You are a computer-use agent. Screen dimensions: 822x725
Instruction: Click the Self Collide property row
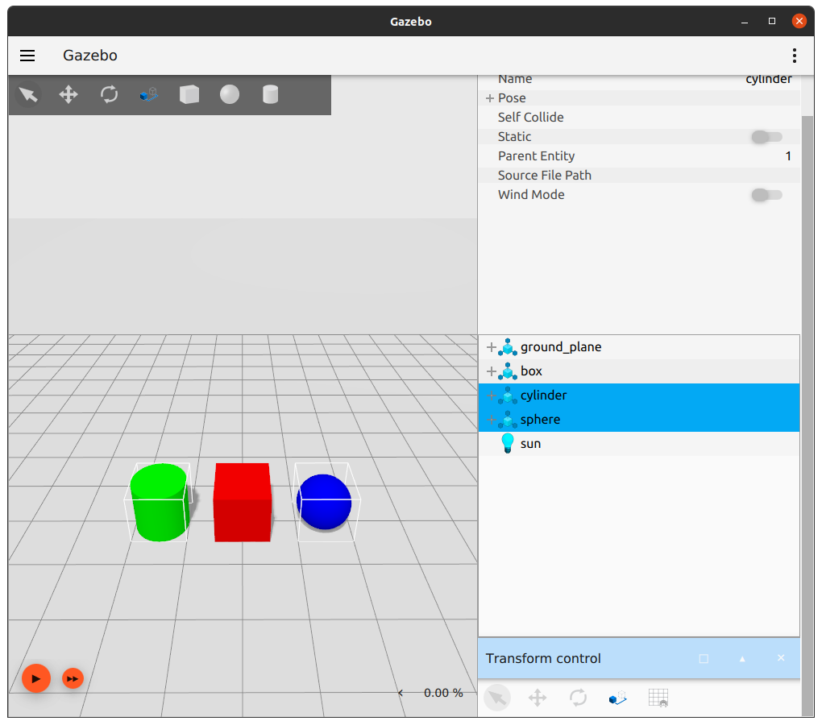639,118
